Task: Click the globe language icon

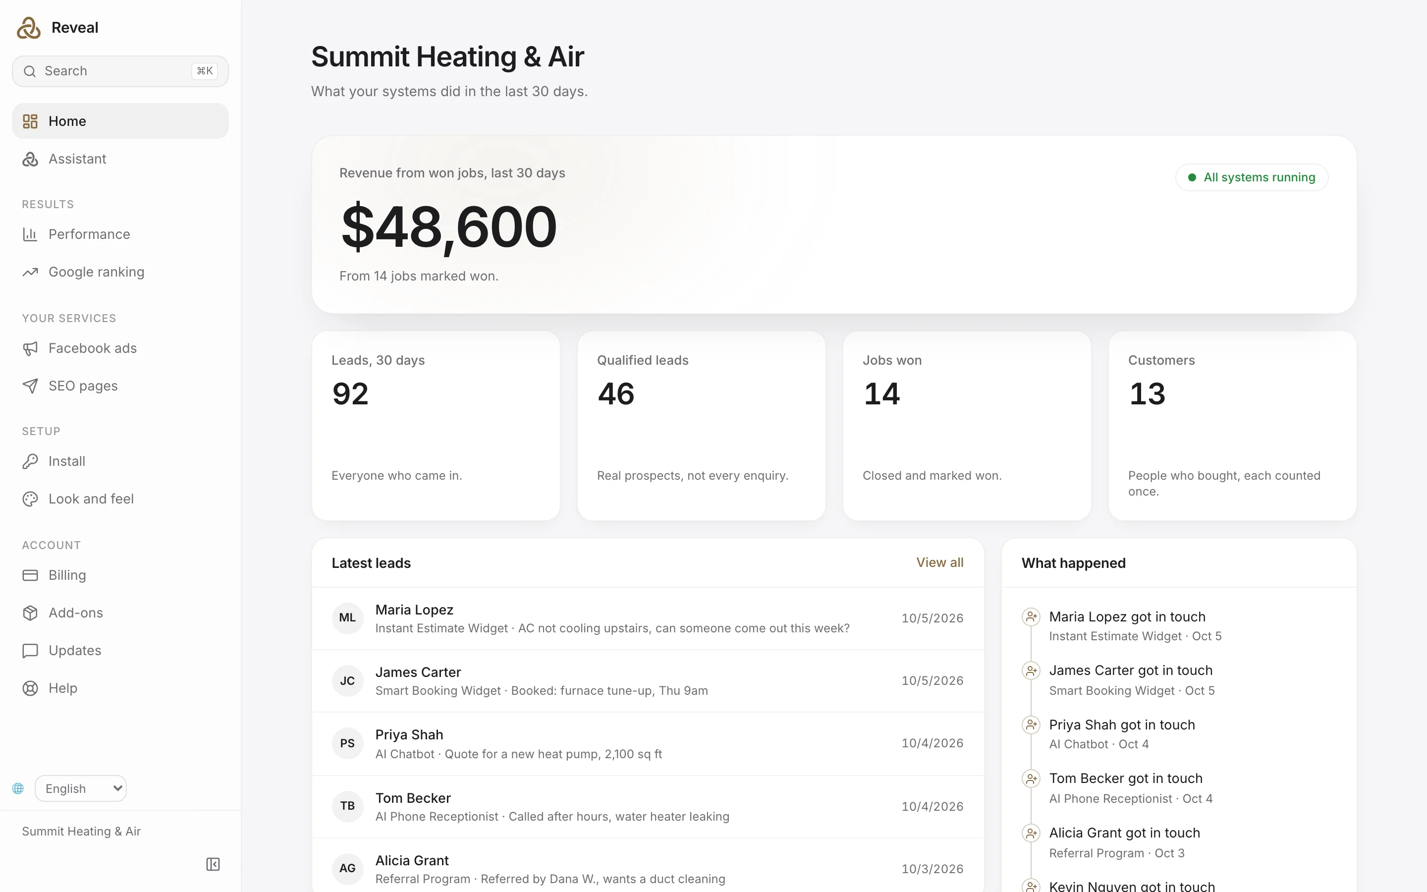Action: pos(18,788)
